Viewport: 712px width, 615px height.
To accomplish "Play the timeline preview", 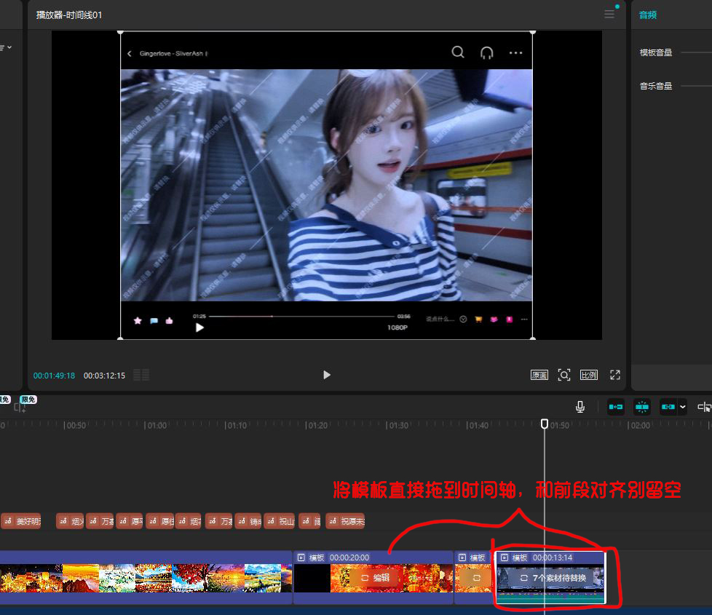I will pos(327,375).
